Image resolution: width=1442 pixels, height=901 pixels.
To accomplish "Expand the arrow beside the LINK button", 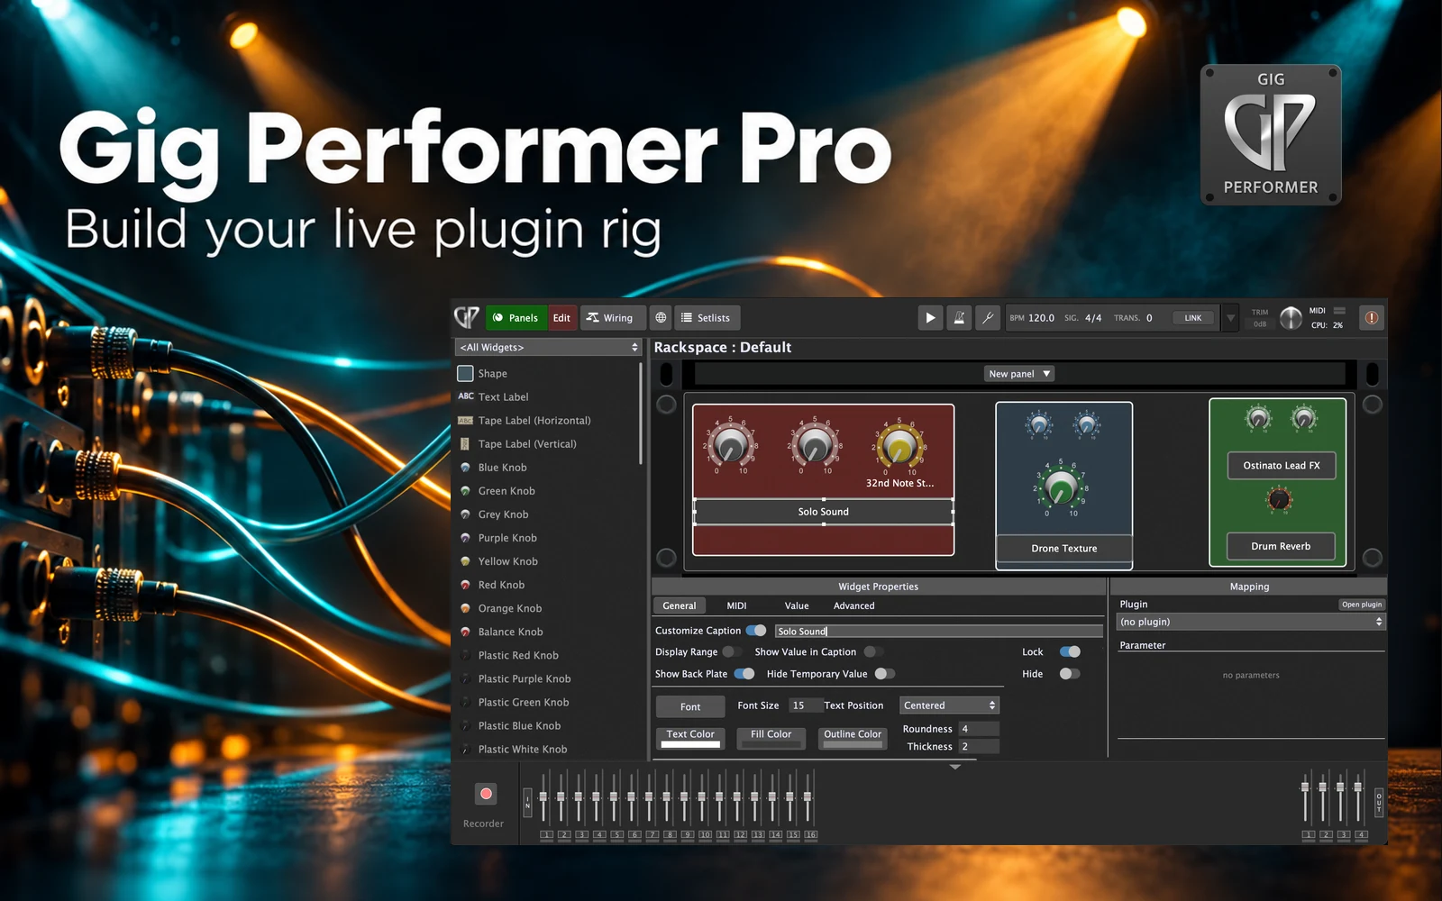I will 1230,317.
